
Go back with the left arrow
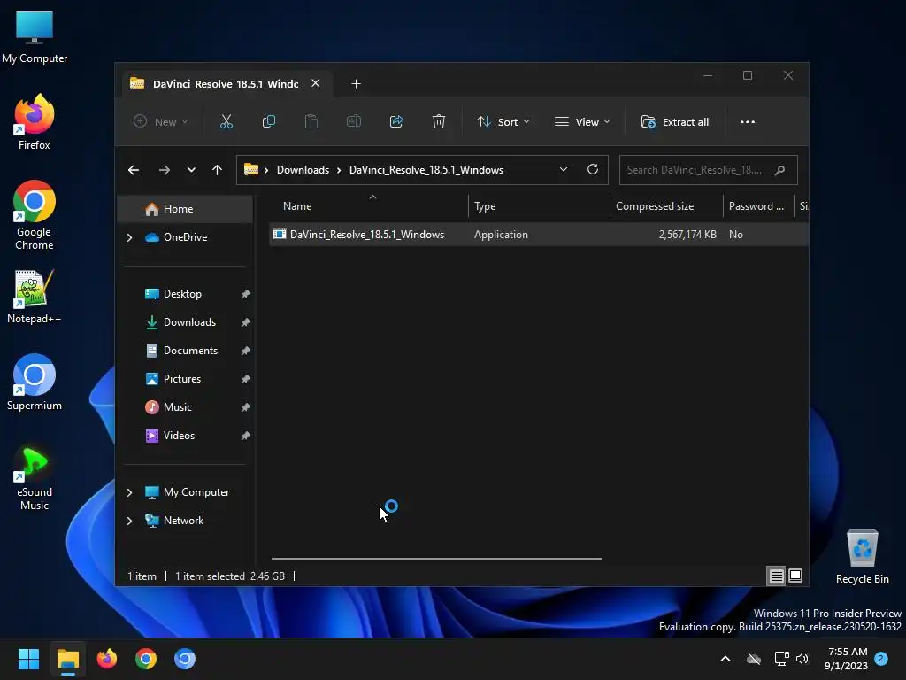[x=134, y=170]
